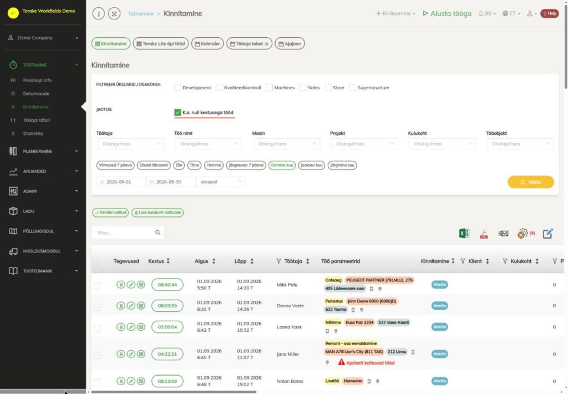Screen dimensions: 568x394
Task: Toggle fullscreen expand icon in header
Action: (x=114, y=14)
